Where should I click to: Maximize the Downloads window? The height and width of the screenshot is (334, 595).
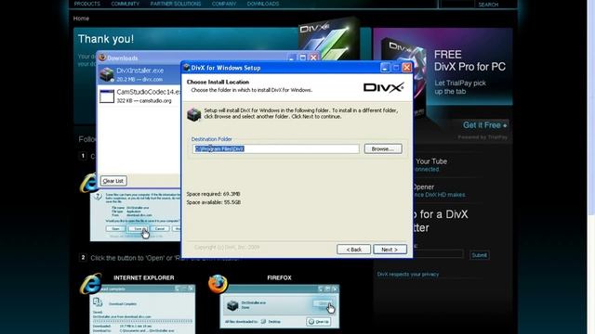click(302, 58)
